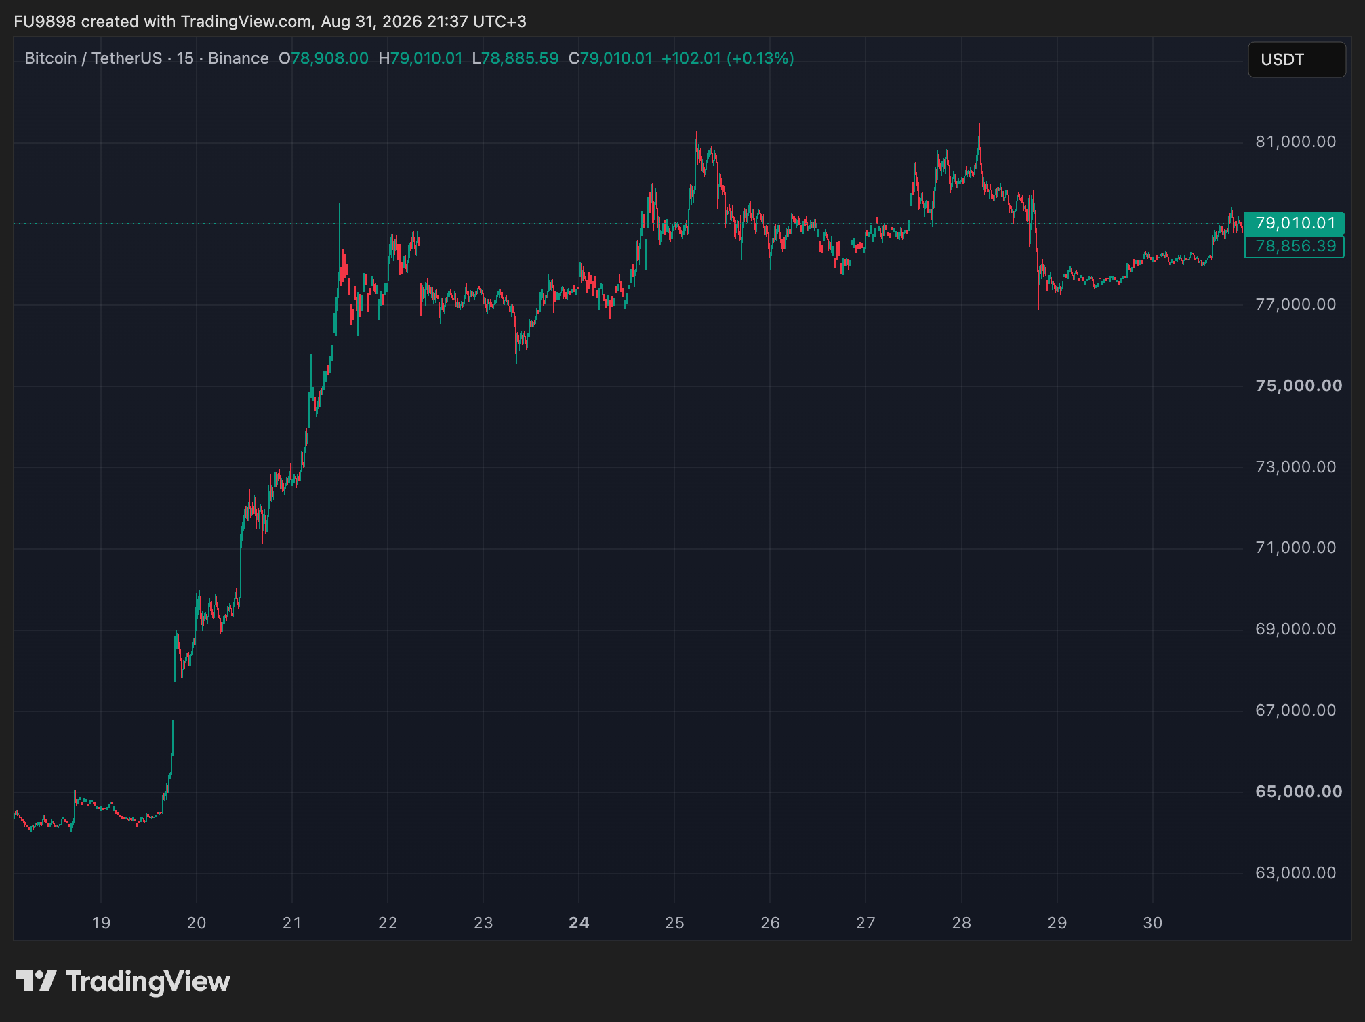Click the 75,000.00 price axis label

[1299, 386]
